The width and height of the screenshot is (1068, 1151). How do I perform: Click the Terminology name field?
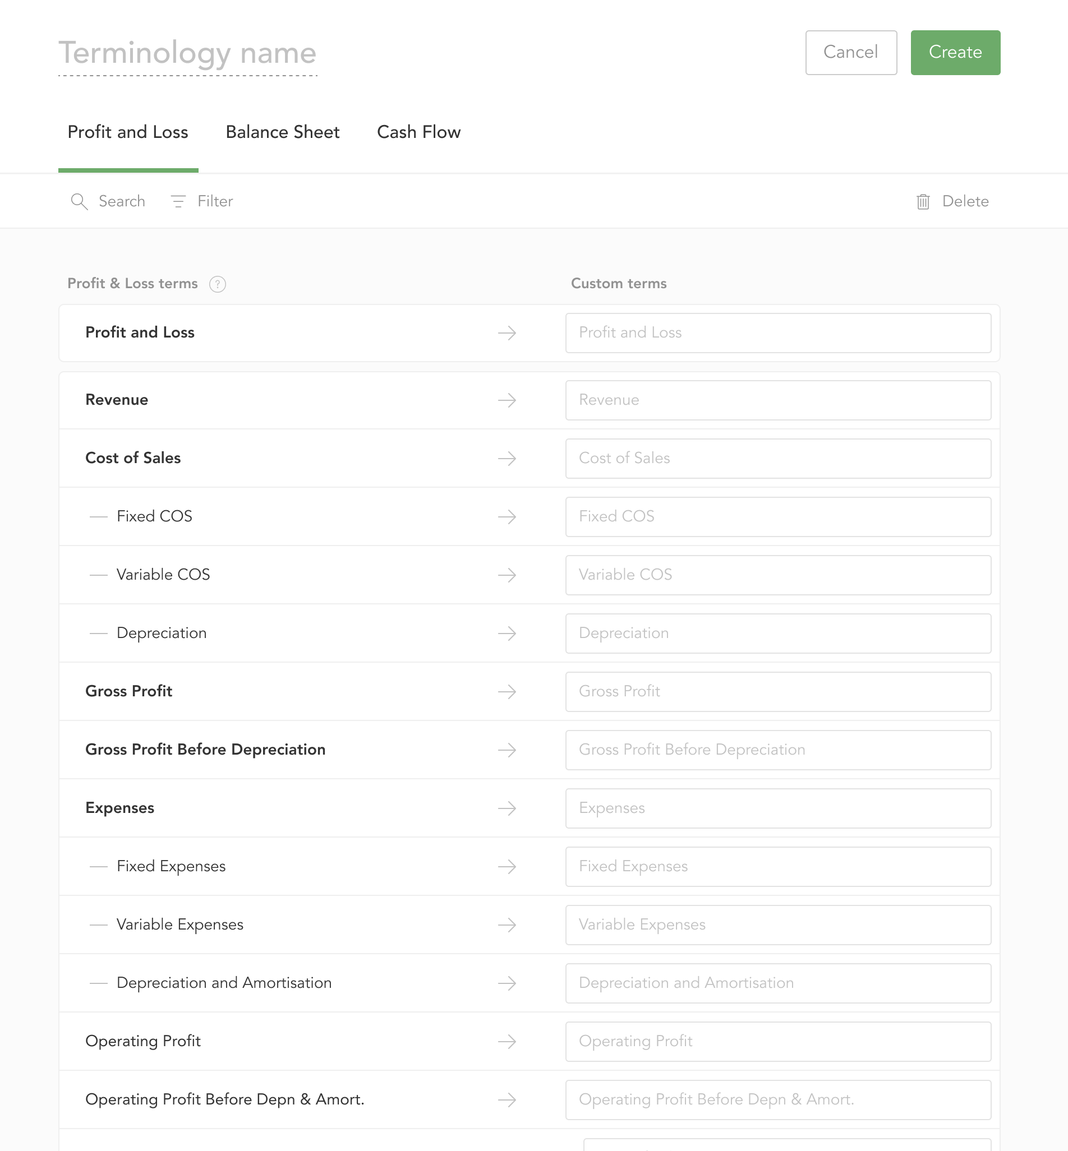tap(187, 53)
